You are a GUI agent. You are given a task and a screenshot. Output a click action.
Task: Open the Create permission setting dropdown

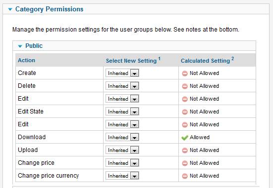click(x=122, y=73)
